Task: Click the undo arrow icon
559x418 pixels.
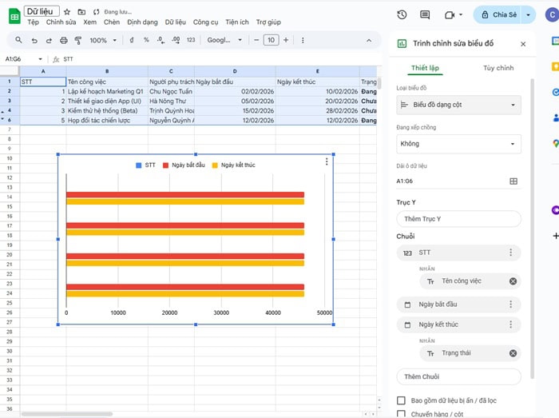Action: point(34,40)
